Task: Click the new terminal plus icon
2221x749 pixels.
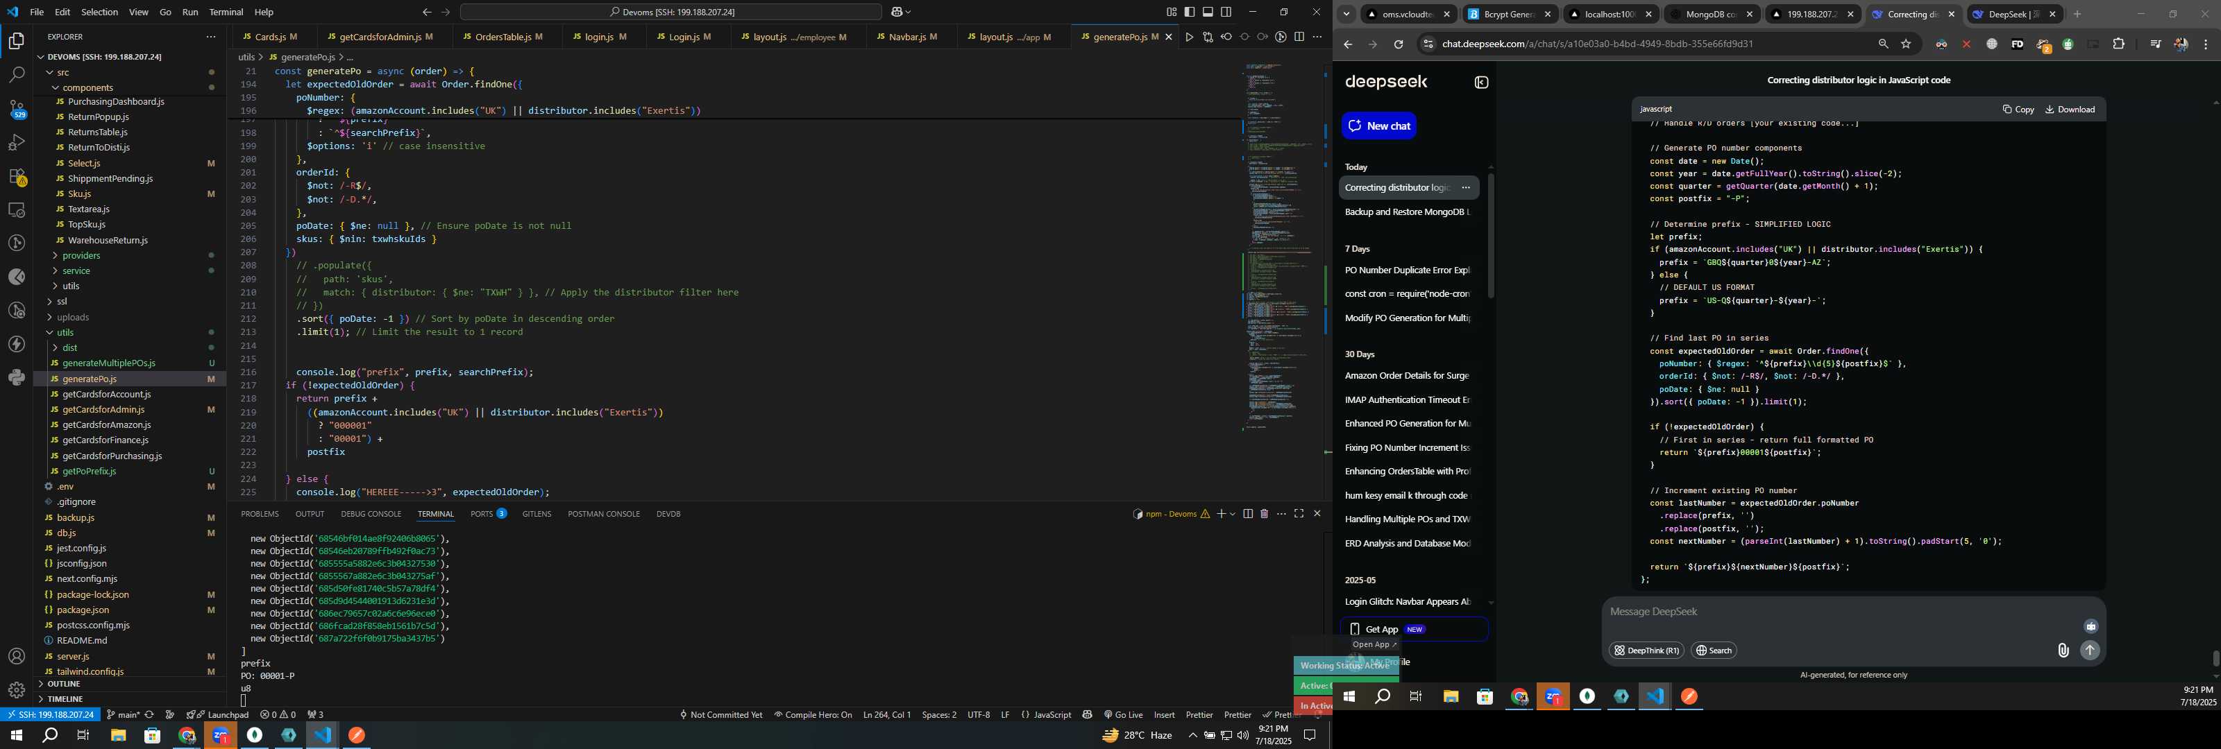Action: [x=1221, y=514]
